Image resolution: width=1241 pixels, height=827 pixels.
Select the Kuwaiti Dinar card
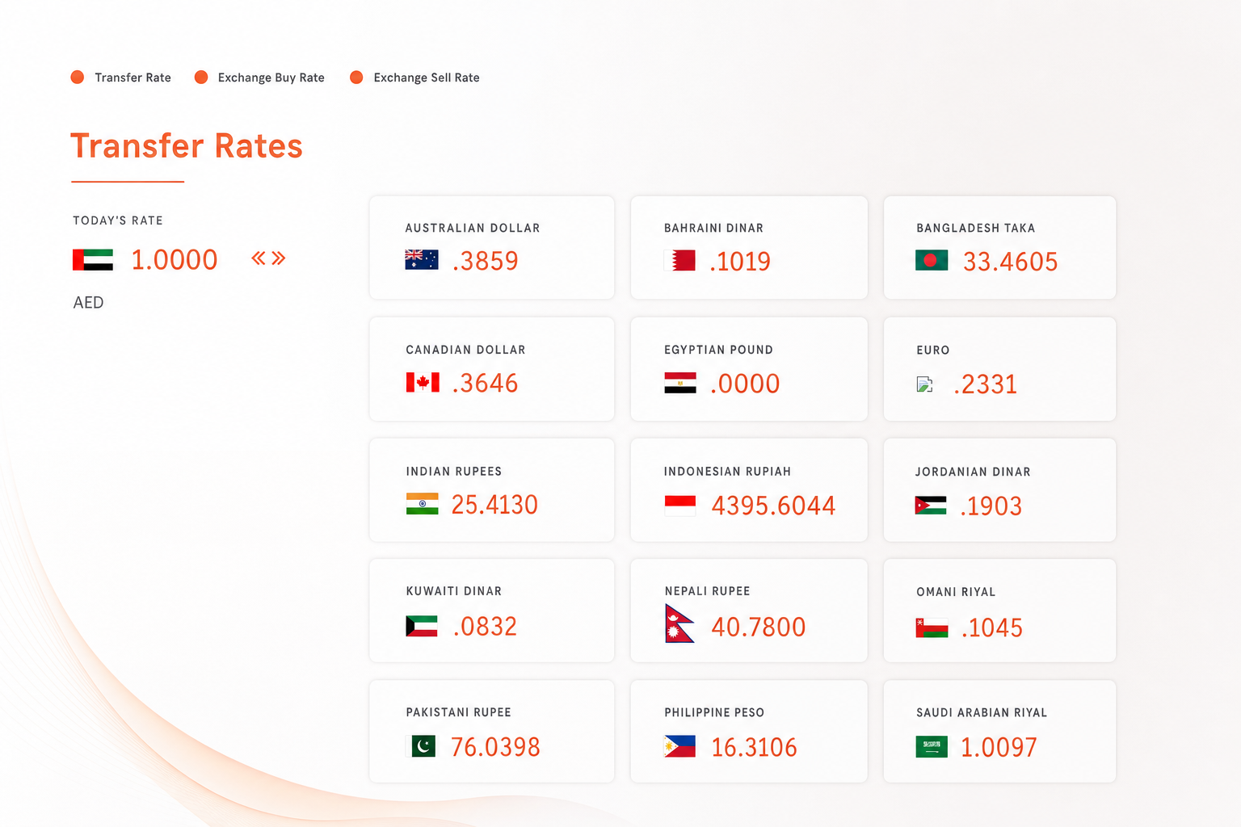pos(492,611)
